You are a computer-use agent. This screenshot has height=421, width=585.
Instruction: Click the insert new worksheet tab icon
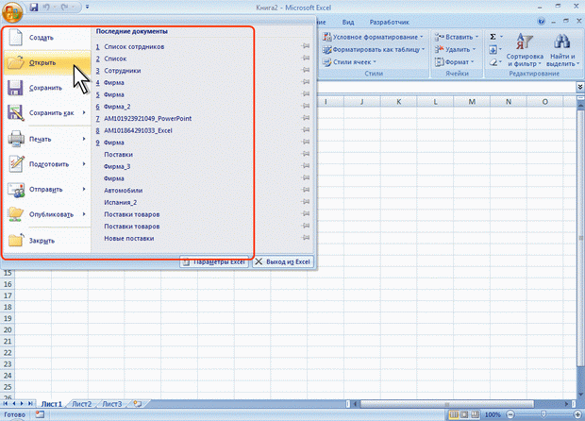(138, 403)
